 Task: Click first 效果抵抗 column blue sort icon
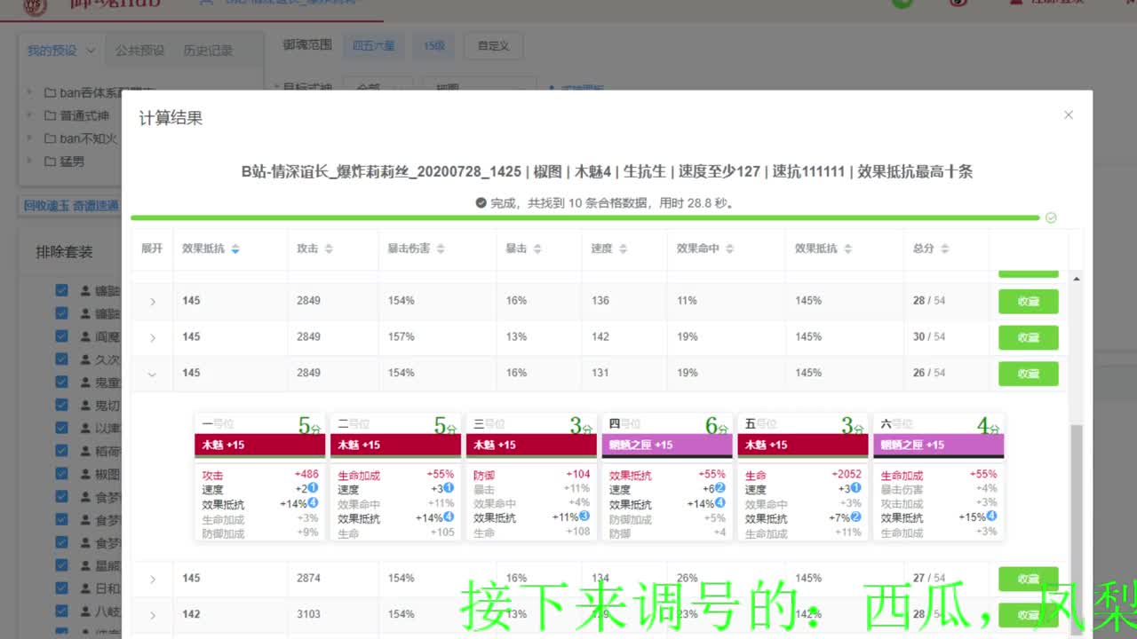(235, 249)
